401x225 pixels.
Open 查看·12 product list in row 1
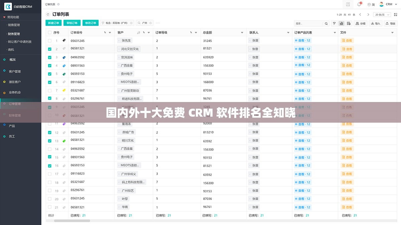[303, 41]
